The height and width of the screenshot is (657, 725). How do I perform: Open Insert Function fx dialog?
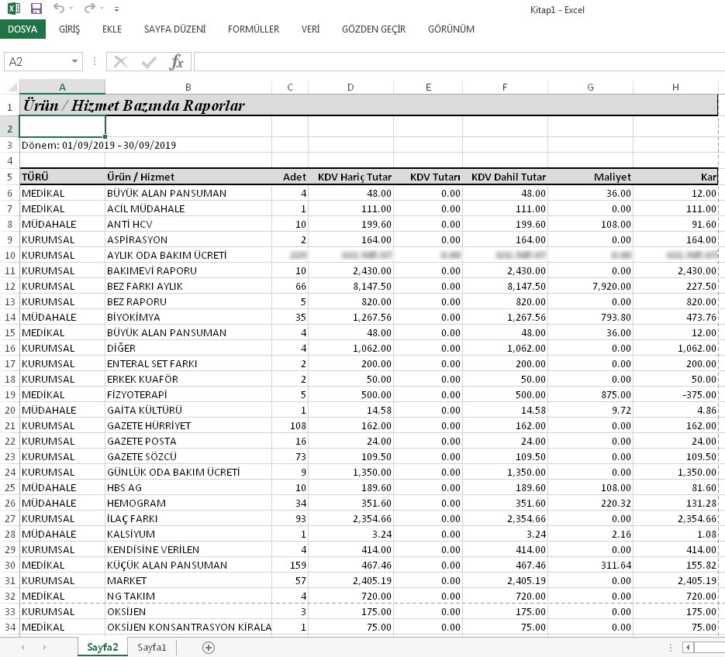click(176, 61)
